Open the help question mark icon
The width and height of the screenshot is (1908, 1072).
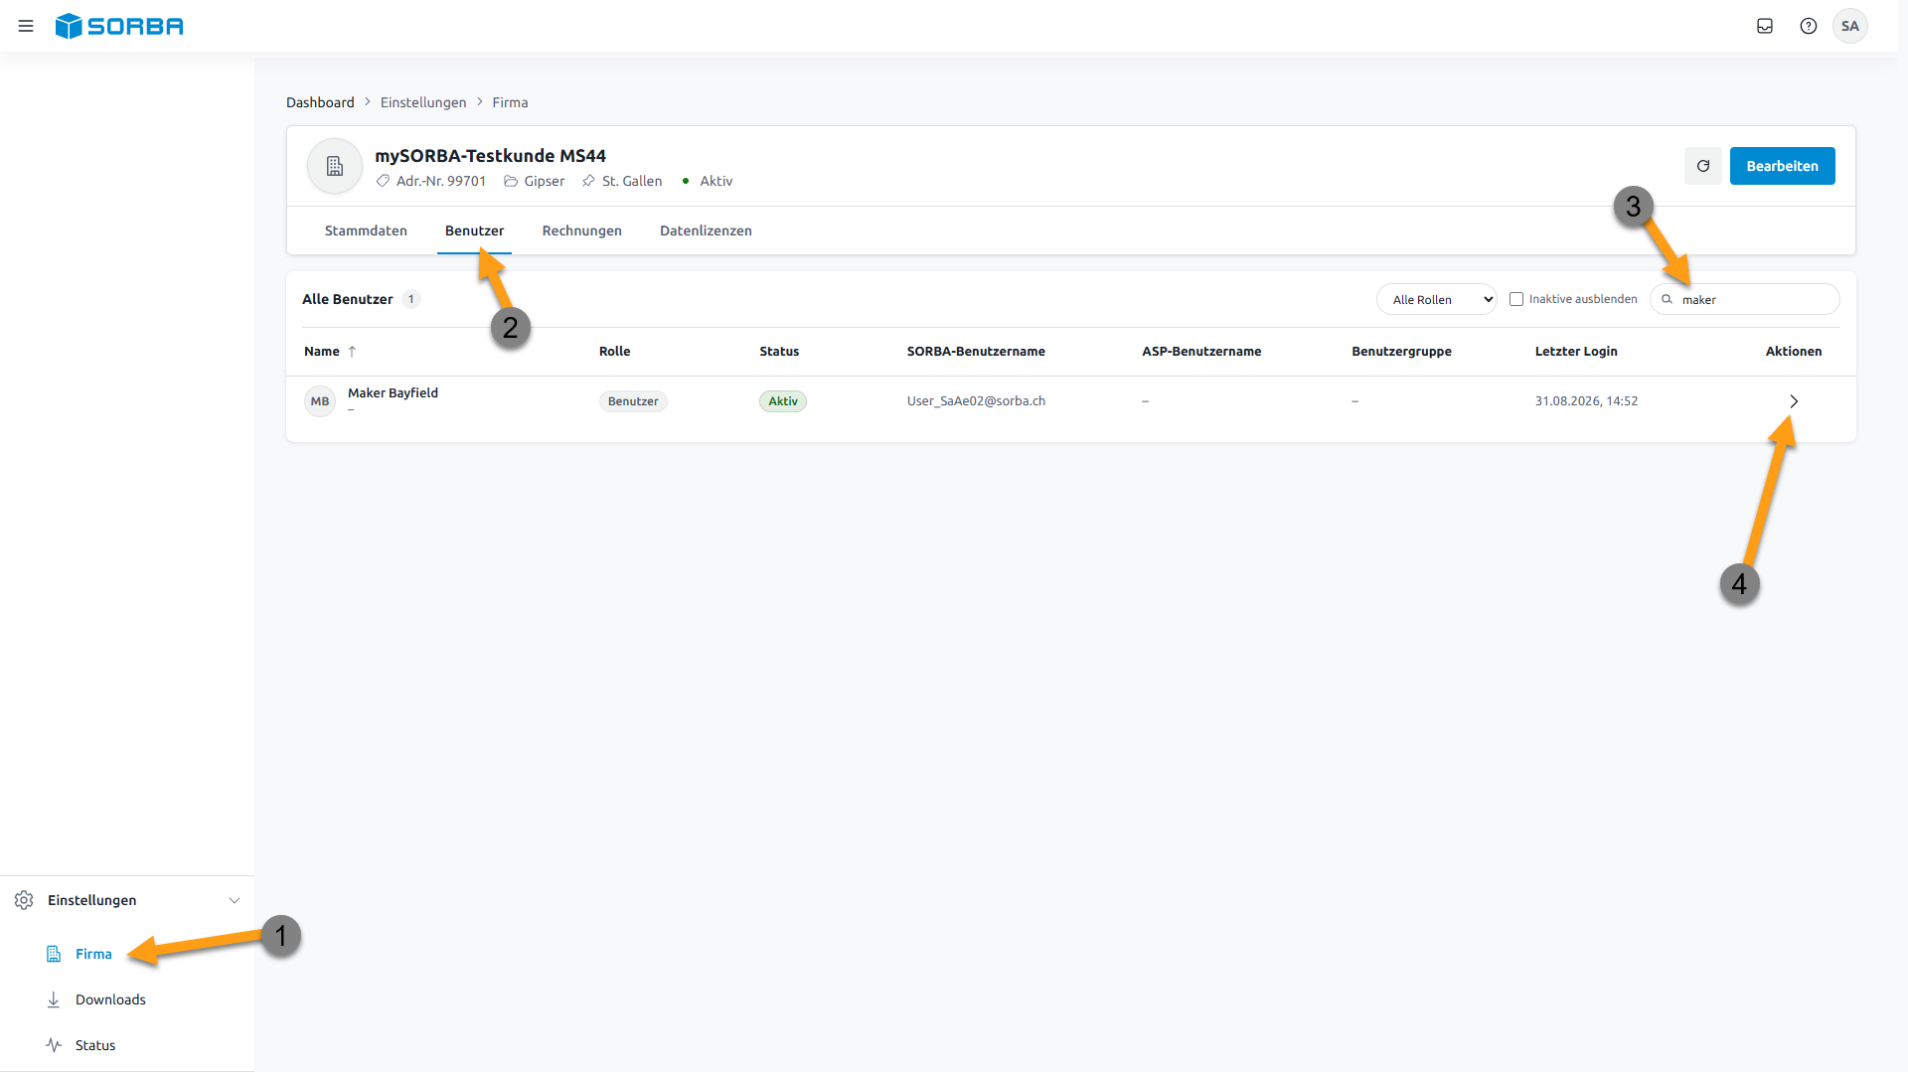point(1809,26)
